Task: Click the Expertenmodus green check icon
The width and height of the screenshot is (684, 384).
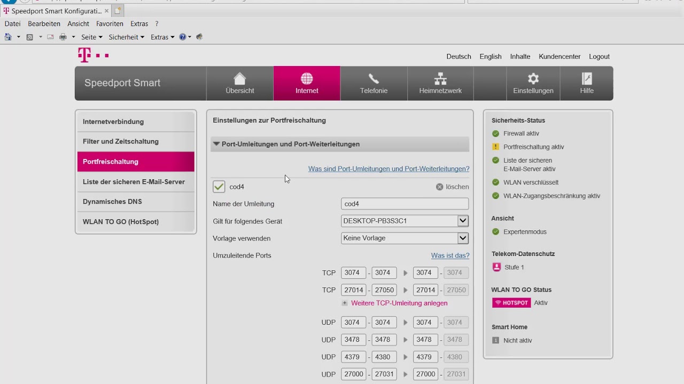Action: pyautogui.click(x=496, y=231)
